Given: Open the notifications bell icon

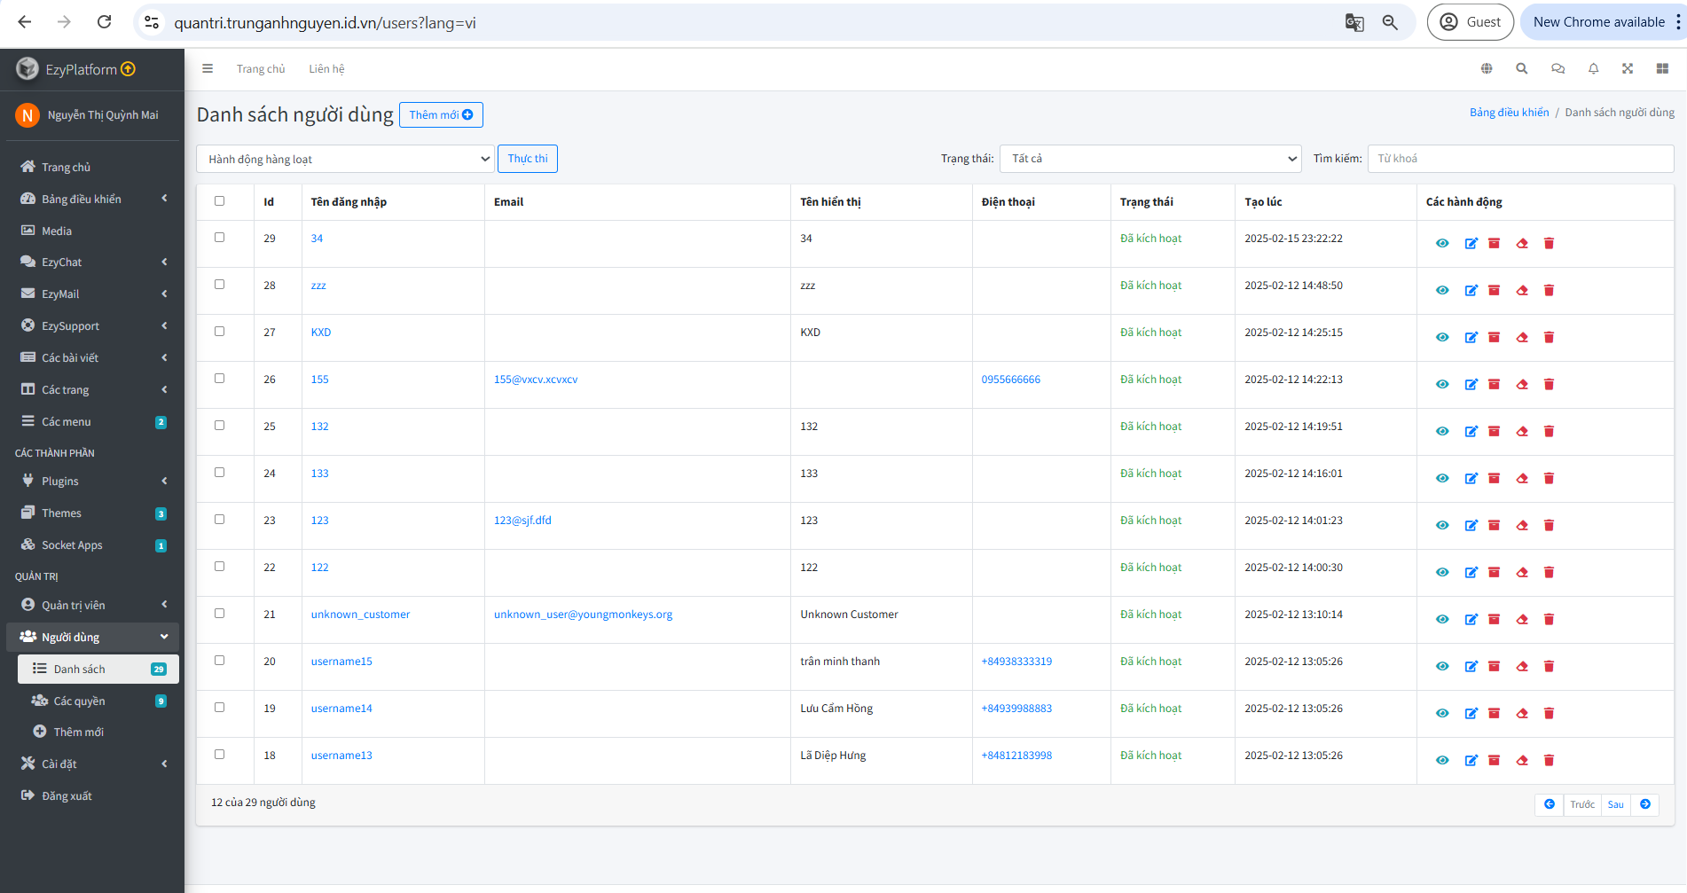Looking at the screenshot, I should (x=1593, y=68).
